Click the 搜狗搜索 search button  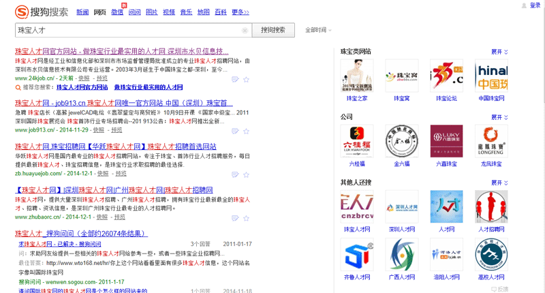pyautogui.click(x=273, y=30)
